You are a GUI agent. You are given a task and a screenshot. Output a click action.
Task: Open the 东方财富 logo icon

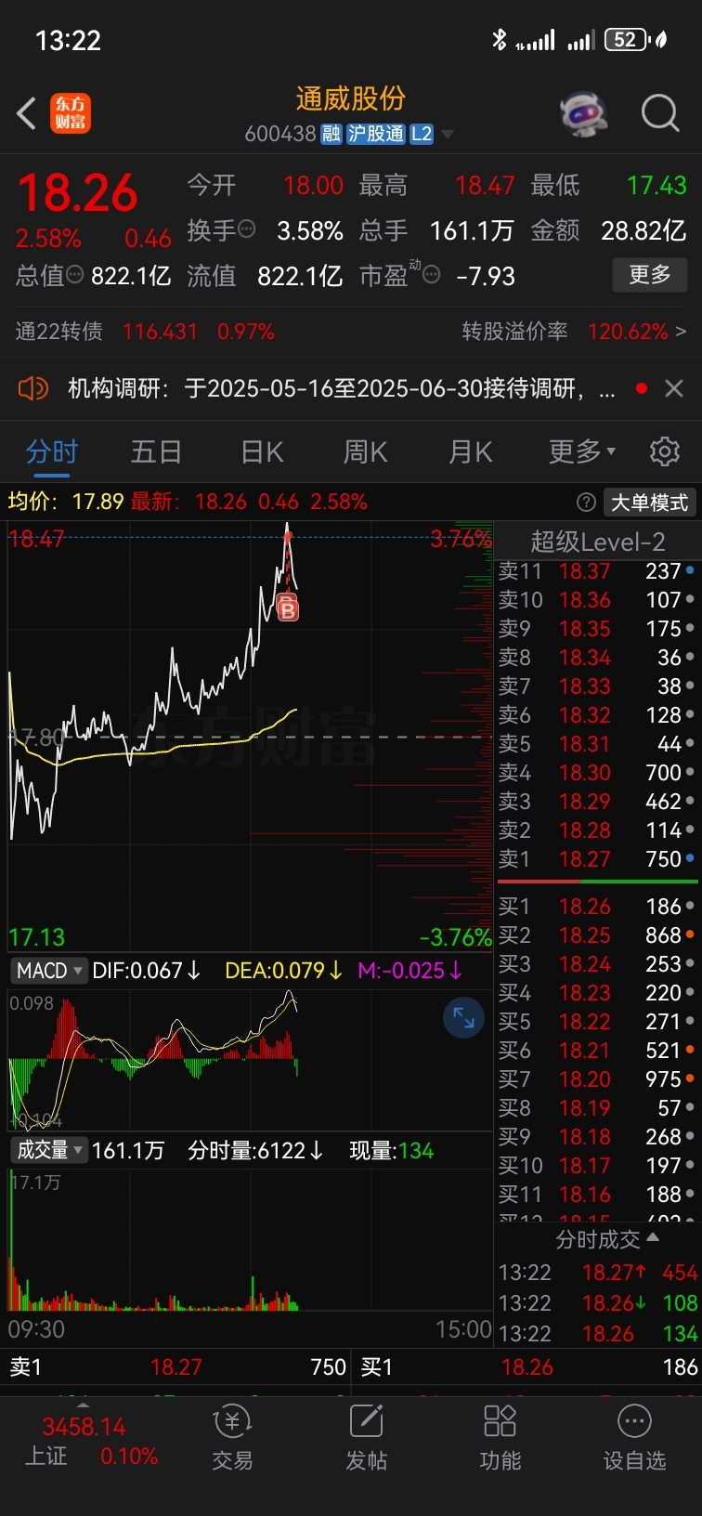(71, 113)
